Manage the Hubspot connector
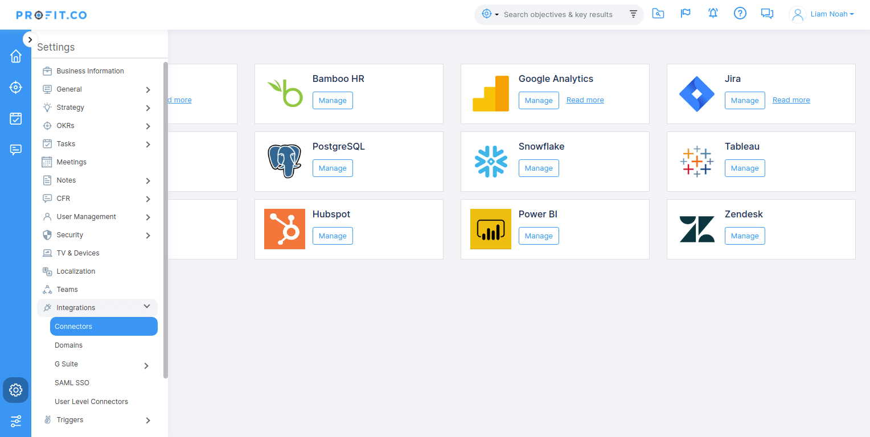870x437 pixels. [333, 236]
